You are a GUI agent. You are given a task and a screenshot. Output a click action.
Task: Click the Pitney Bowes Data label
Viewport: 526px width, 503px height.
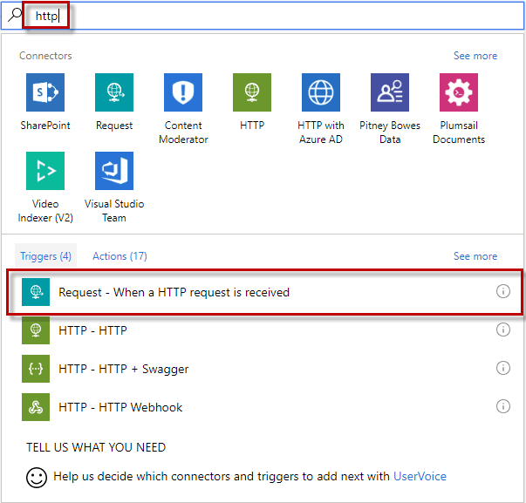[390, 133]
